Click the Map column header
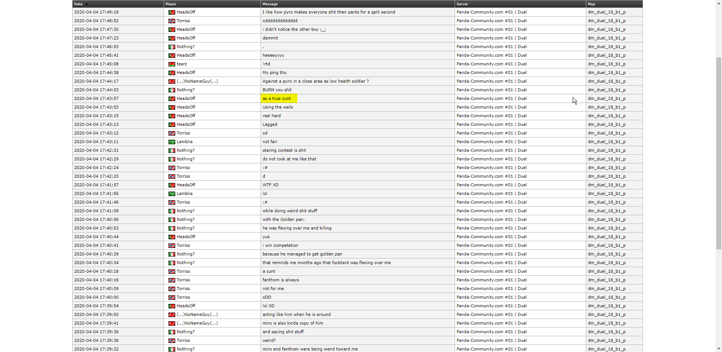The image size is (722, 352). (x=591, y=4)
